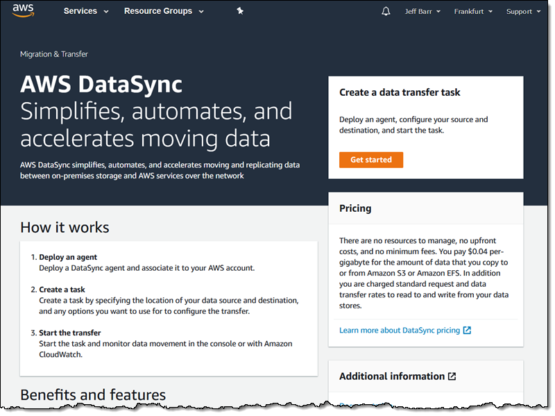
Task: Open the Services menu
Action: [x=80, y=11]
